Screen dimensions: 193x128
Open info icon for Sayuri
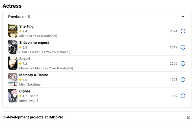click(183, 63)
